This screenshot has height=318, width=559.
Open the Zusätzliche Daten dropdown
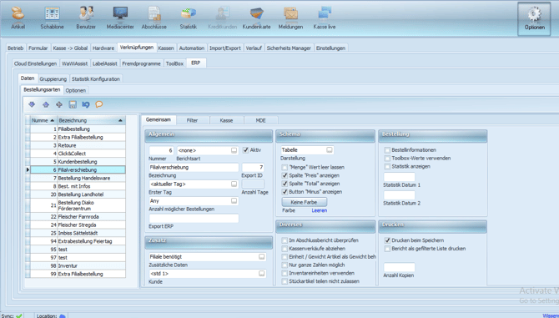(262, 257)
